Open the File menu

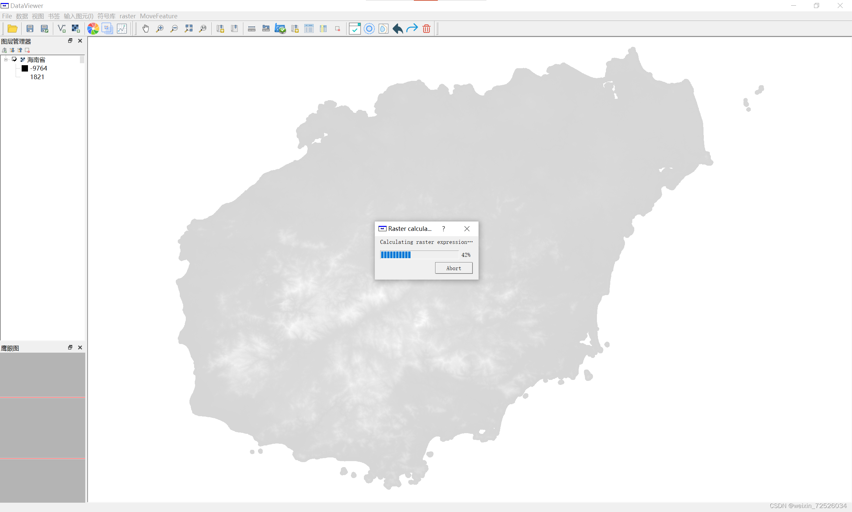click(7, 16)
